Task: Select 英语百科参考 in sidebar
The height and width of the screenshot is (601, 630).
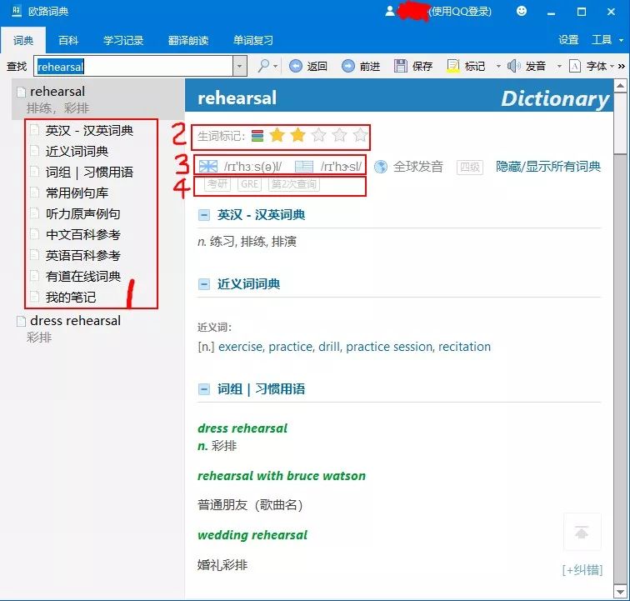Action: [x=82, y=256]
